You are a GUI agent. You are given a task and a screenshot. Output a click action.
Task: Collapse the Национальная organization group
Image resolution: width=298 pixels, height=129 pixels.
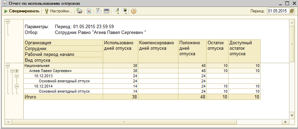(x=8, y=66)
